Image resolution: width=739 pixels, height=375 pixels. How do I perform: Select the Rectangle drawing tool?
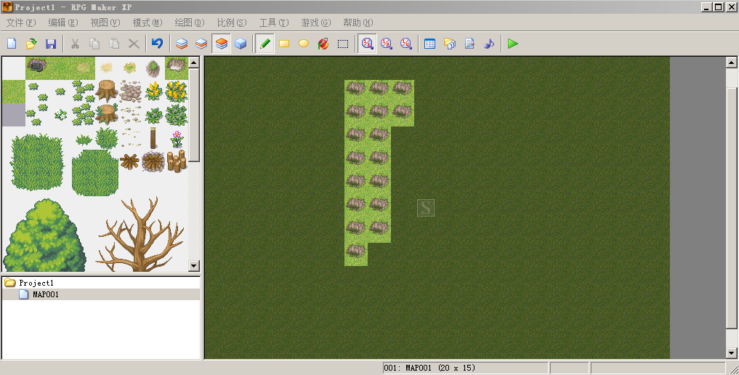click(284, 44)
